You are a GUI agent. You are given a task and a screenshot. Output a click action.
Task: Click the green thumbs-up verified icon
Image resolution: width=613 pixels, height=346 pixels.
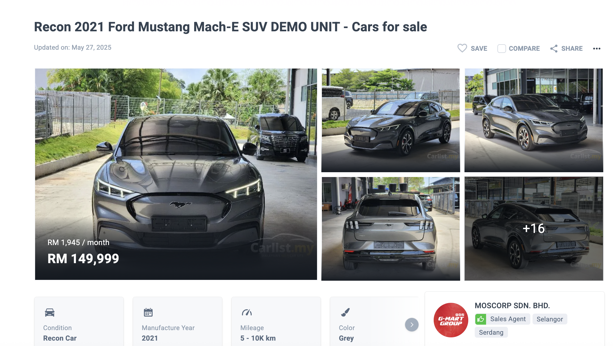coord(481,319)
